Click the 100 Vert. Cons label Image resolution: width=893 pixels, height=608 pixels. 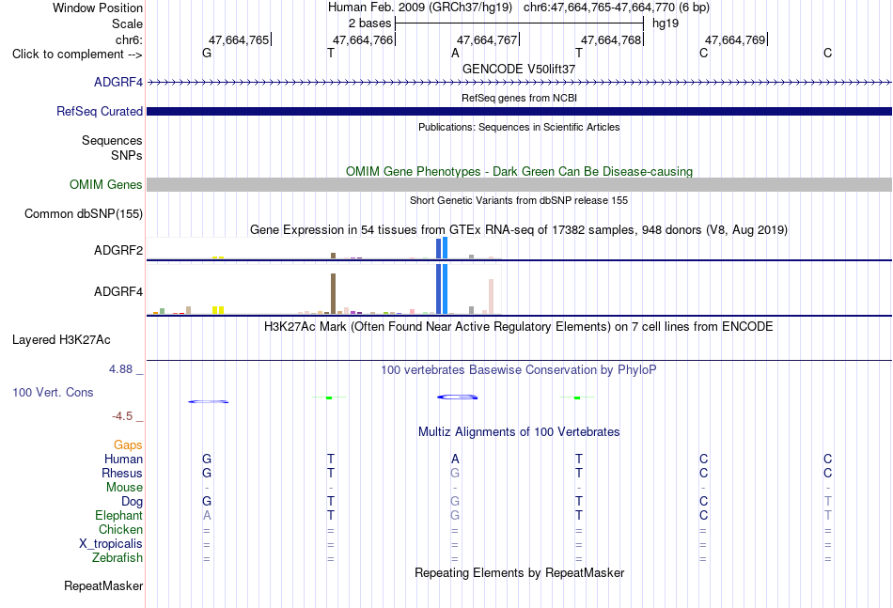tap(53, 392)
